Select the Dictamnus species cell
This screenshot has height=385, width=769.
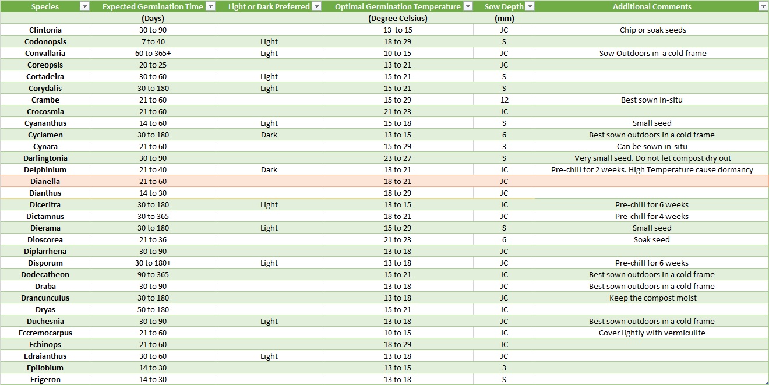(45, 216)
